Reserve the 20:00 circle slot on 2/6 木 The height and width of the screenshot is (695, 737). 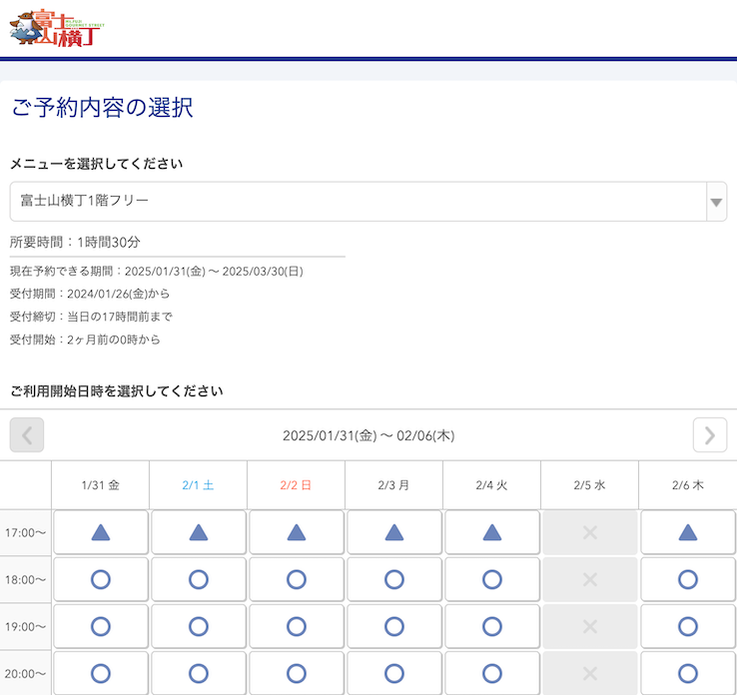[x=687, y=673]
